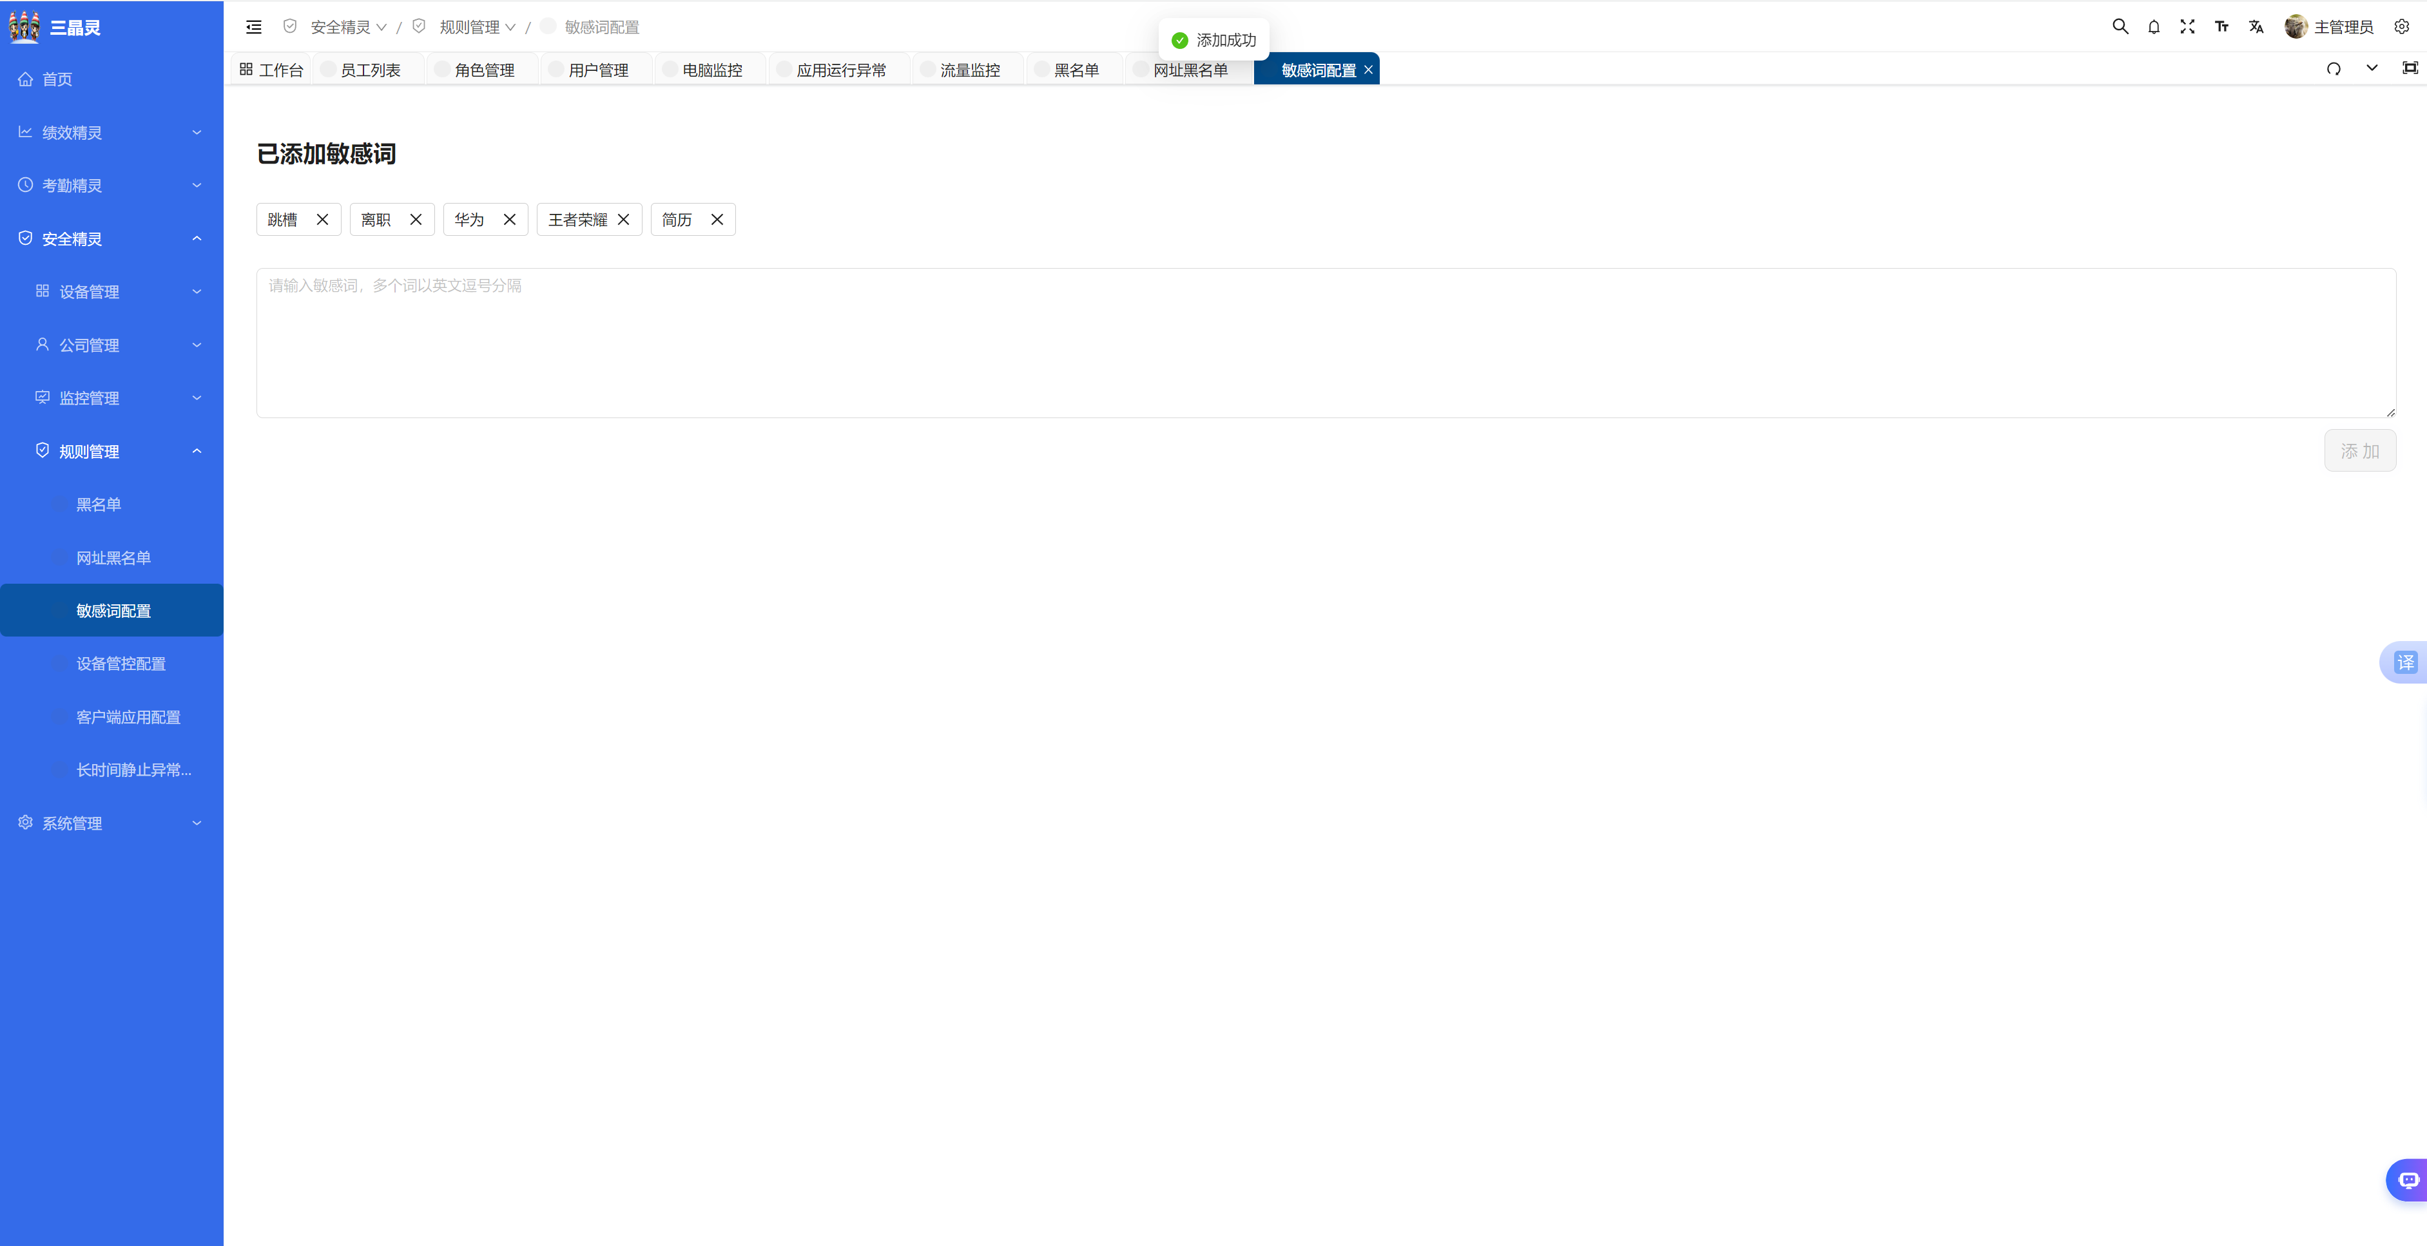The image size is (2427, 1246).
Task: Remove the 王者荣耀 sensitive word
Action: pos(624,220)
